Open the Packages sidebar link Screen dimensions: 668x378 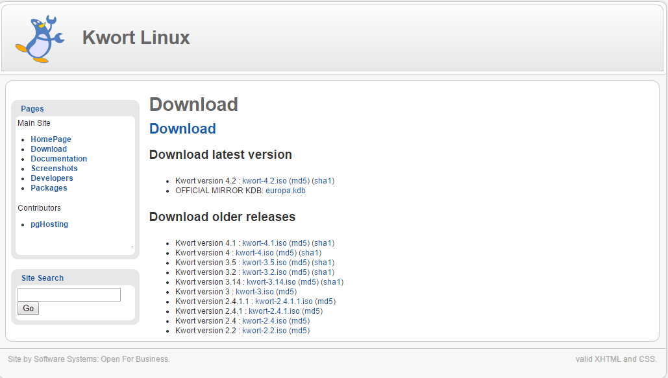coord(49,188)
